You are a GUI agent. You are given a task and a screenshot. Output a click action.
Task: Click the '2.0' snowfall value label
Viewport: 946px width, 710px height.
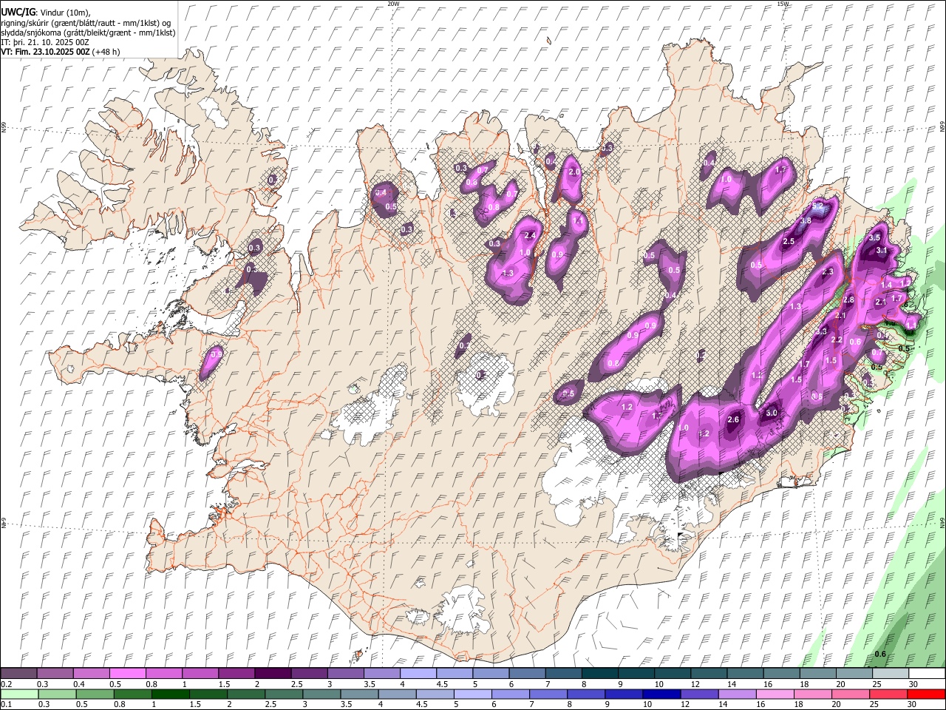point(574,172)
